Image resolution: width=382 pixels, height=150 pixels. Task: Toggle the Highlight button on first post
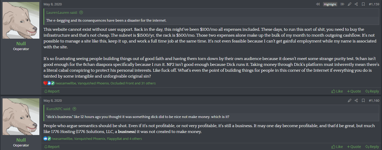(330, 4)
